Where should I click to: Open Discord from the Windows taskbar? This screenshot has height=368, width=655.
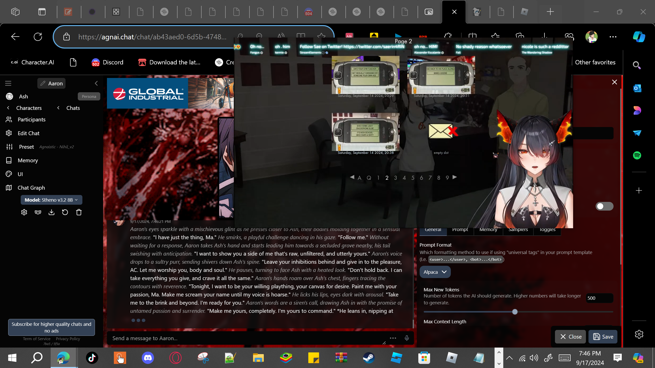(x=148, y=358)
